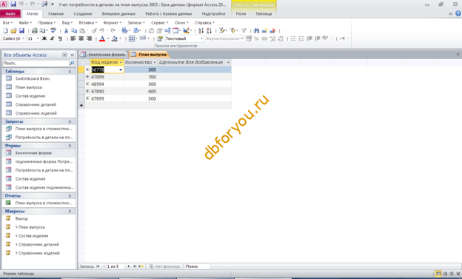Collapse the Макросы group in navigation pane
This screenshot has width=462, height=279.
click(x=70, y=211)
